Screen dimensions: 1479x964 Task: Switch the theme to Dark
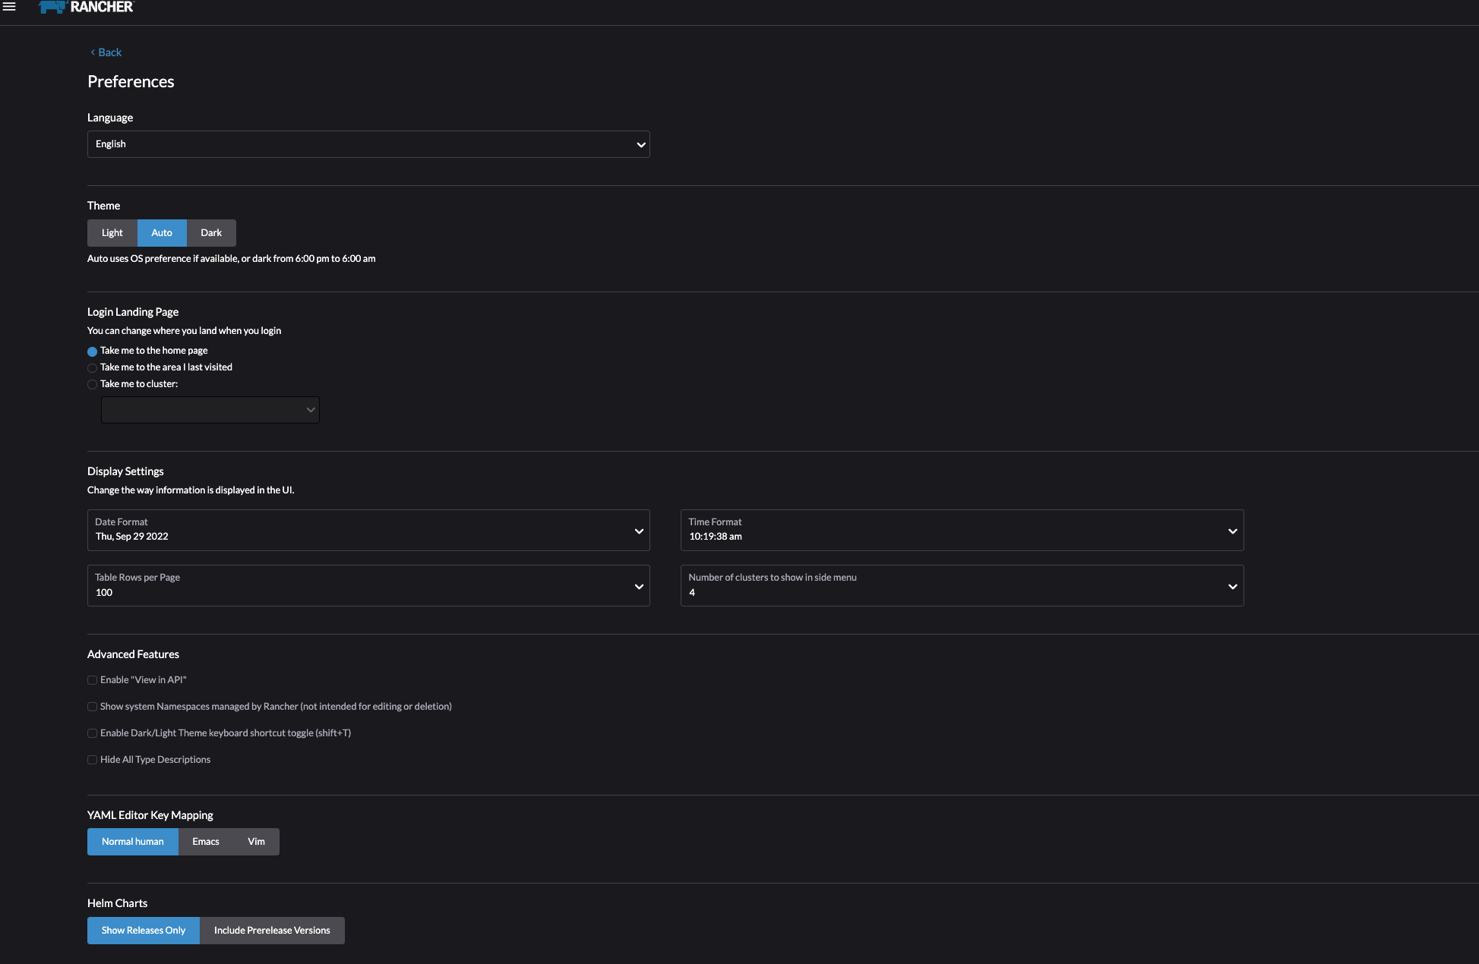tap(210, 232)
